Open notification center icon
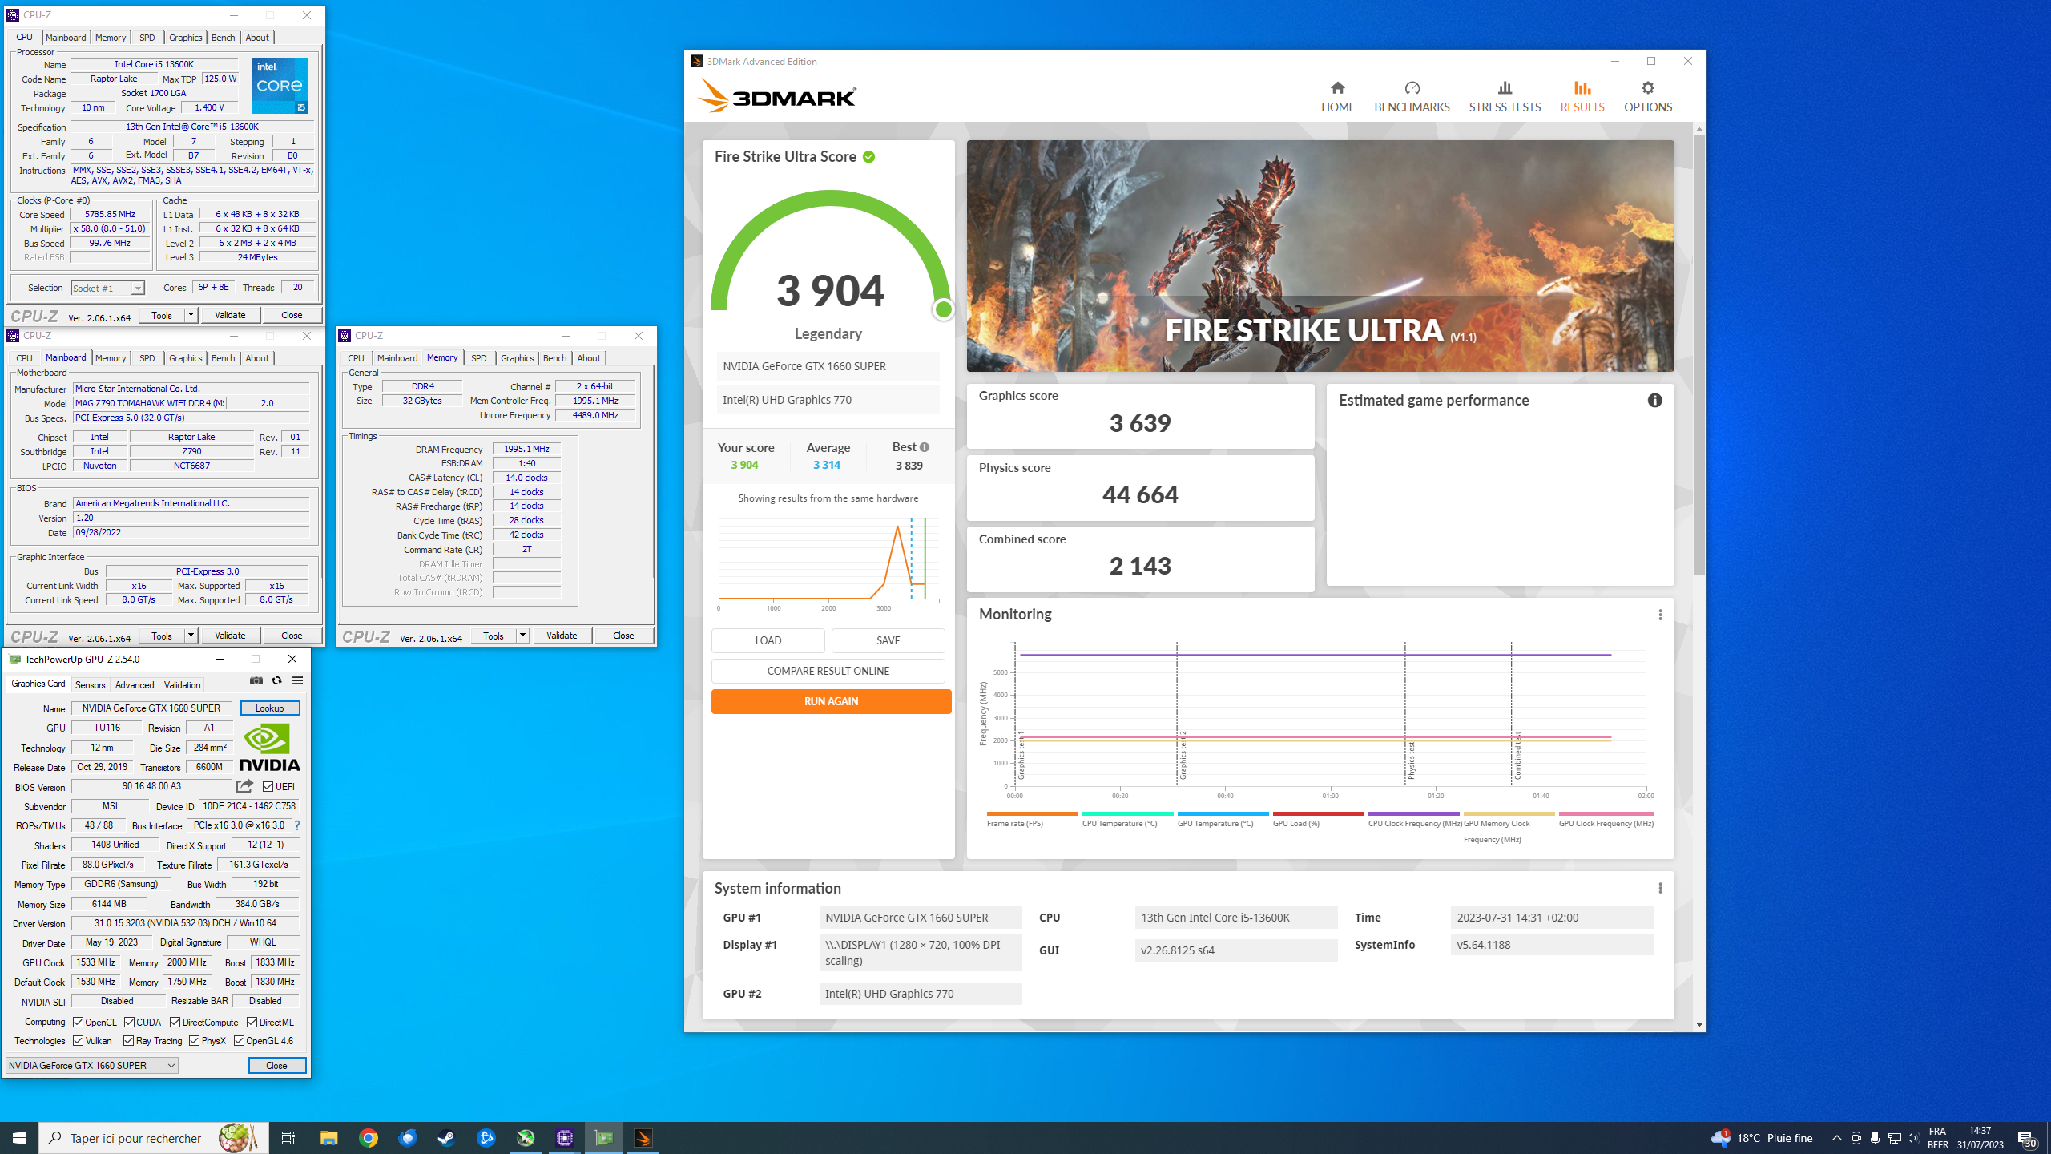This screenshot has width=2051, height=1154. coord(2027,1138)
